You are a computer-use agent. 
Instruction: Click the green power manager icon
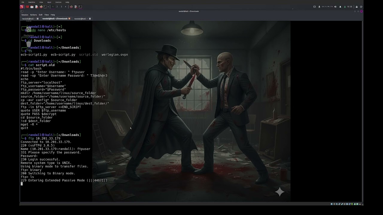click(x=345, y=7)
